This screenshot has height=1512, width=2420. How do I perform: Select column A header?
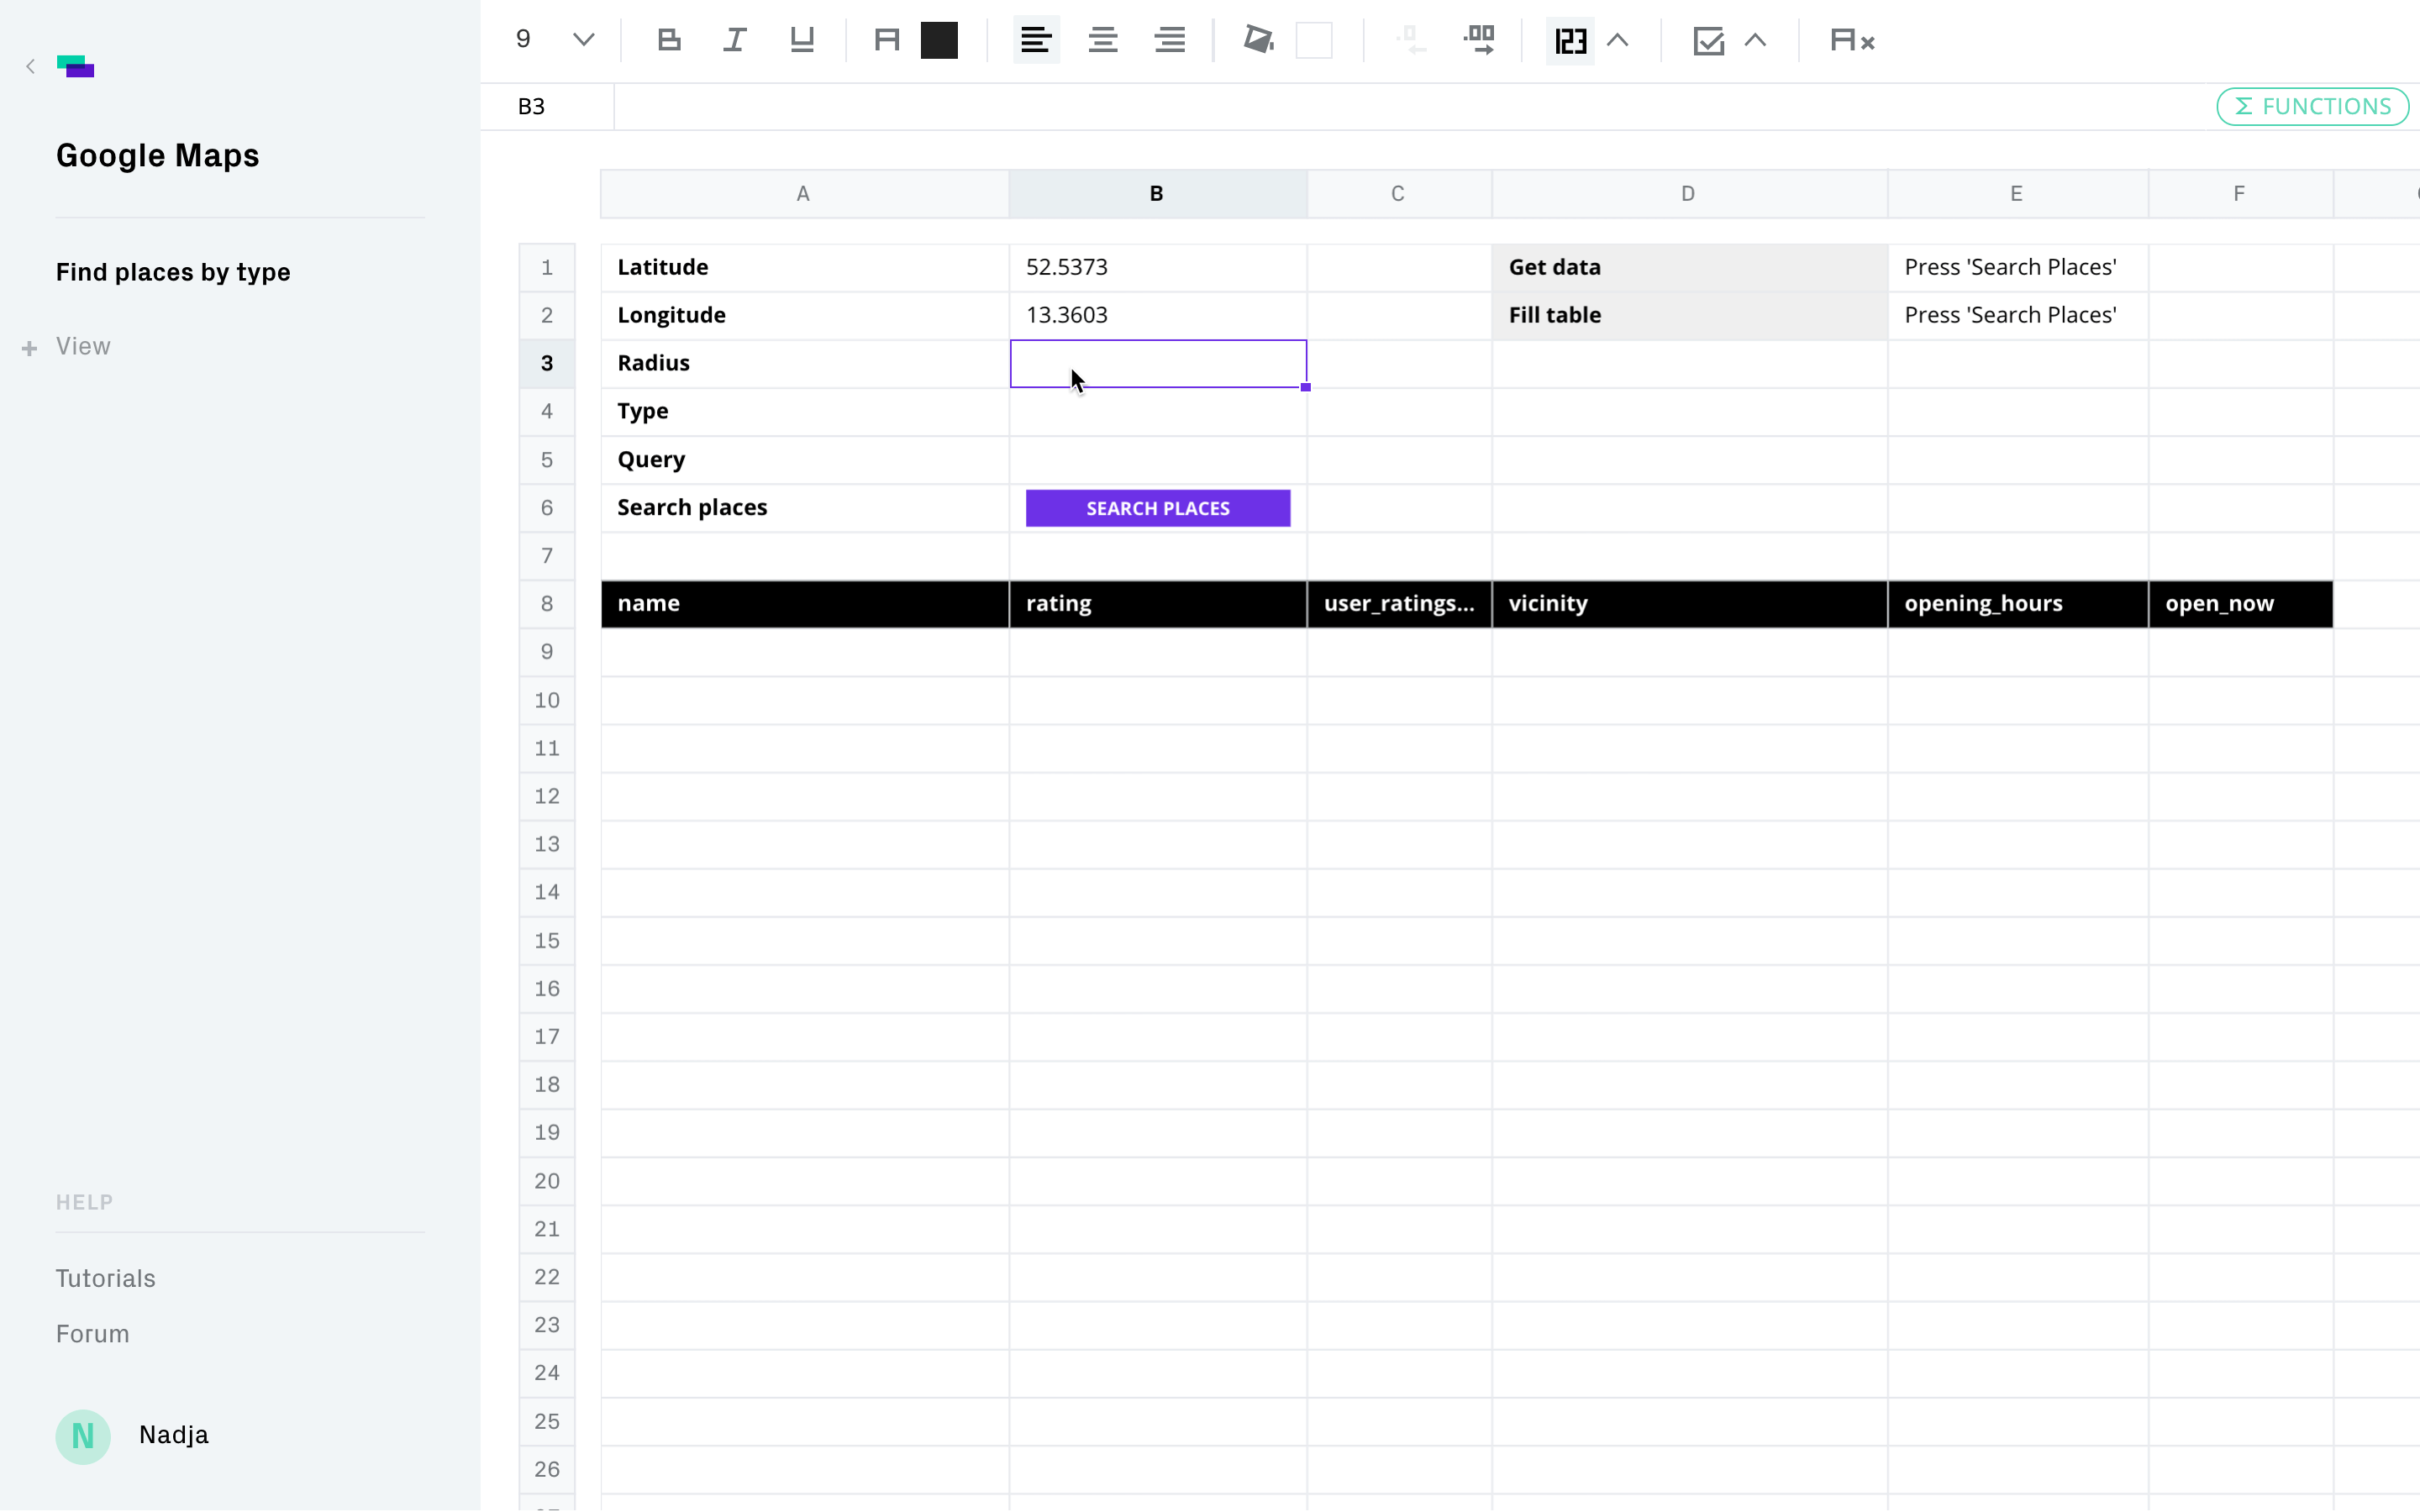click(x=804, y=194)
